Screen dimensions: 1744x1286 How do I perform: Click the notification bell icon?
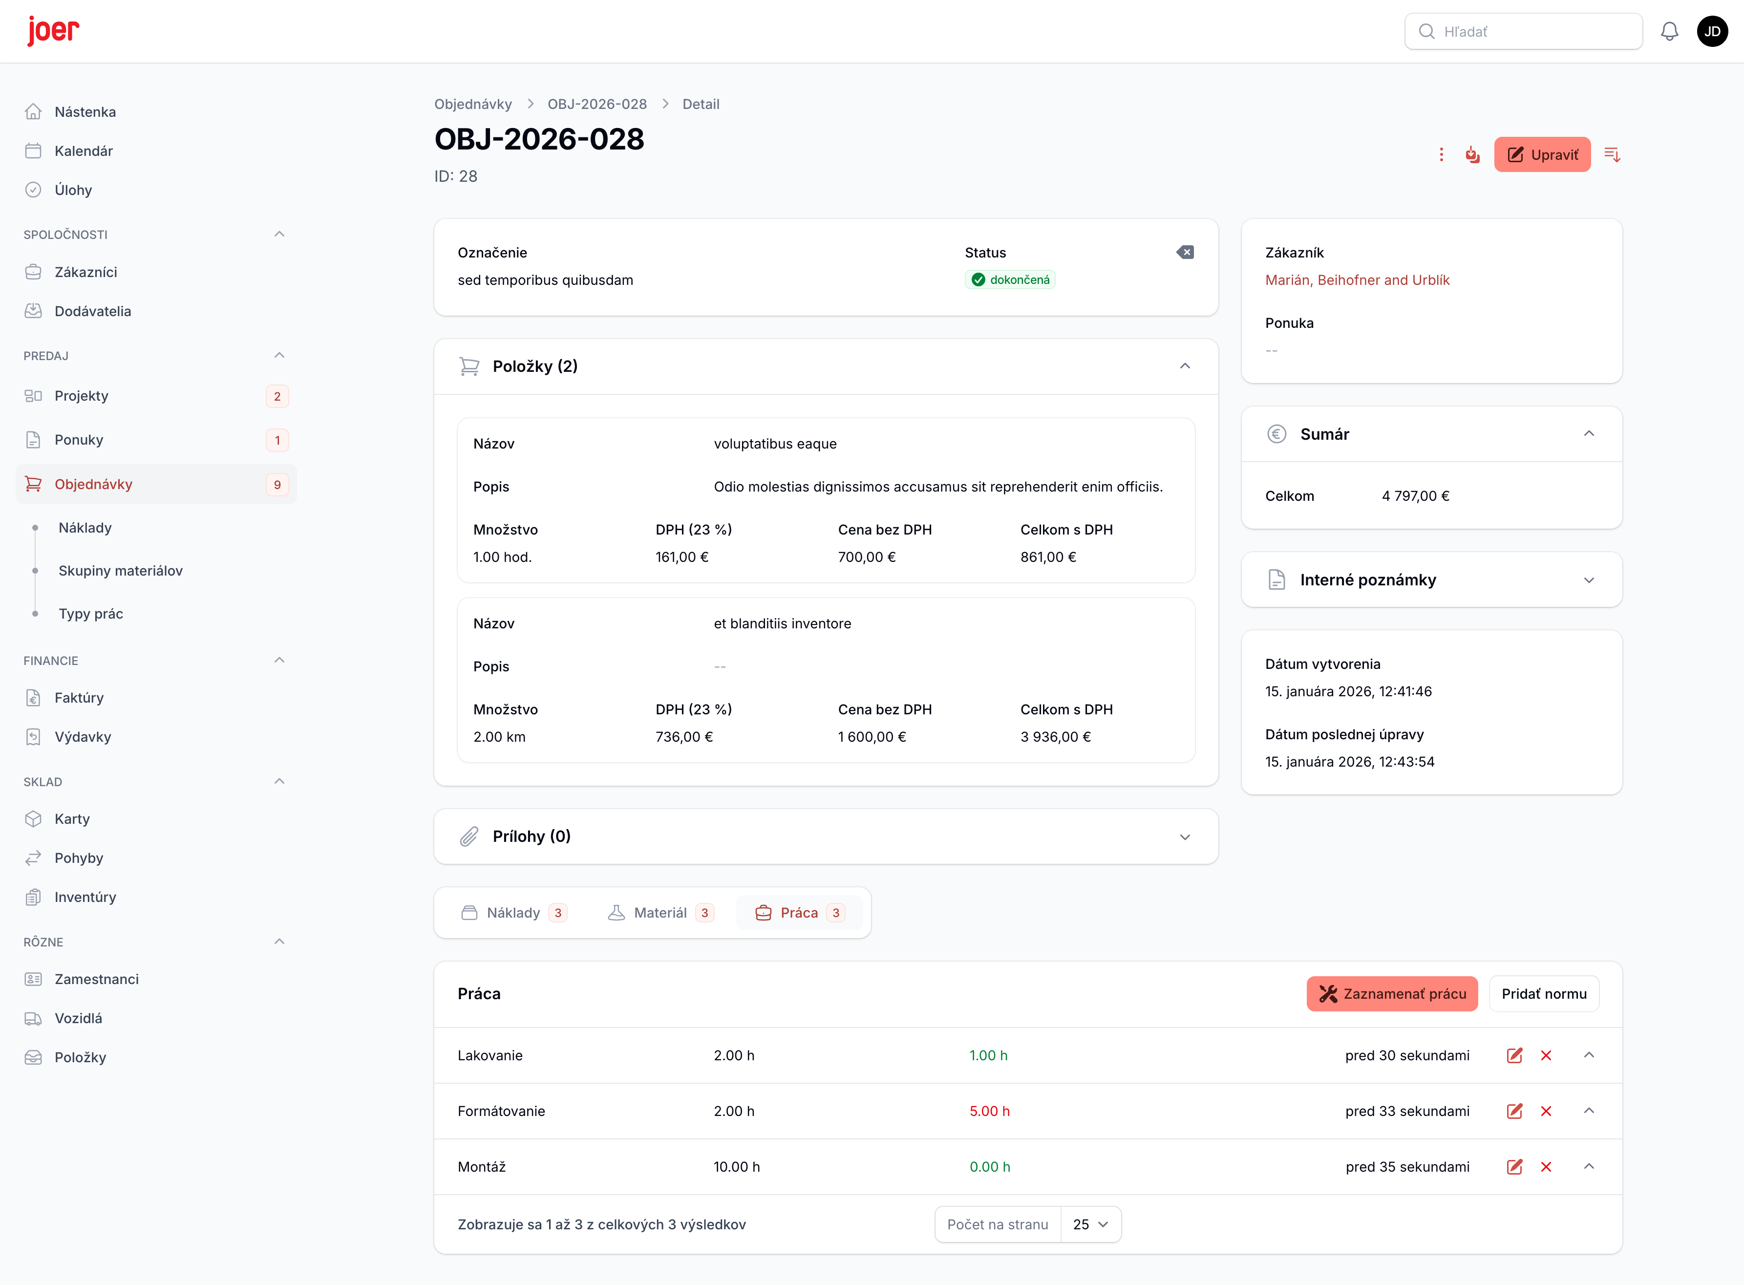tap(1668, 31)
